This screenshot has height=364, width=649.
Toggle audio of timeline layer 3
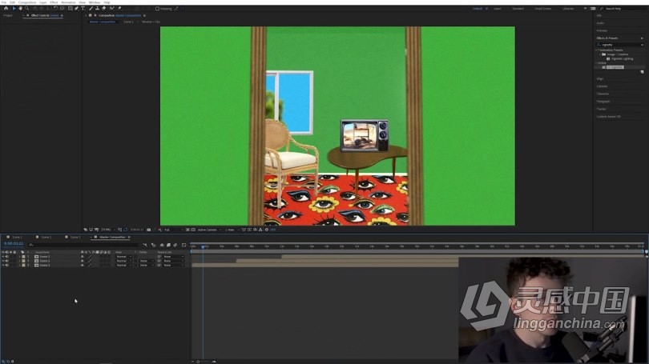click(7, 266)
